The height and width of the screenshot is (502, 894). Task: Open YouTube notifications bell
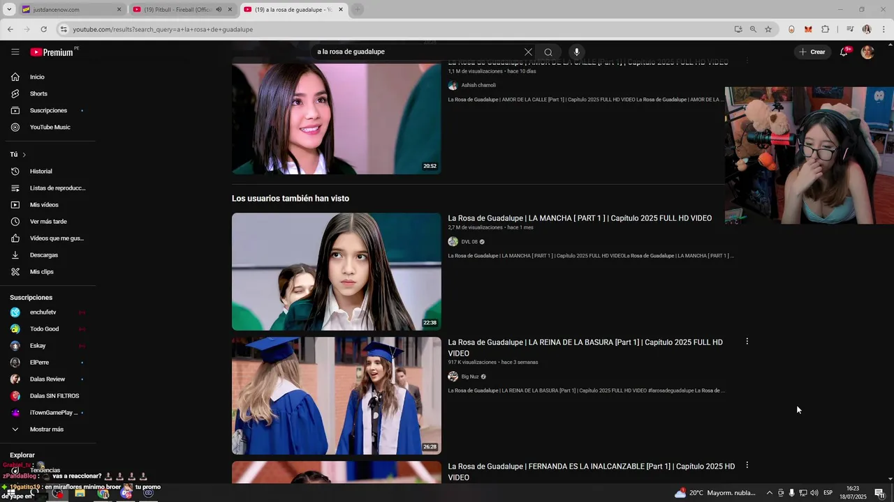tap(844, 52)
